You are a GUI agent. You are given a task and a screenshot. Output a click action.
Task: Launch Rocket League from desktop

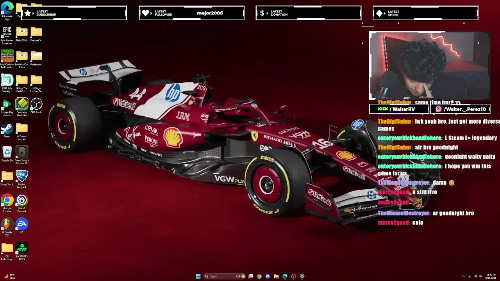pyautogui.click(x=22, y=180)
